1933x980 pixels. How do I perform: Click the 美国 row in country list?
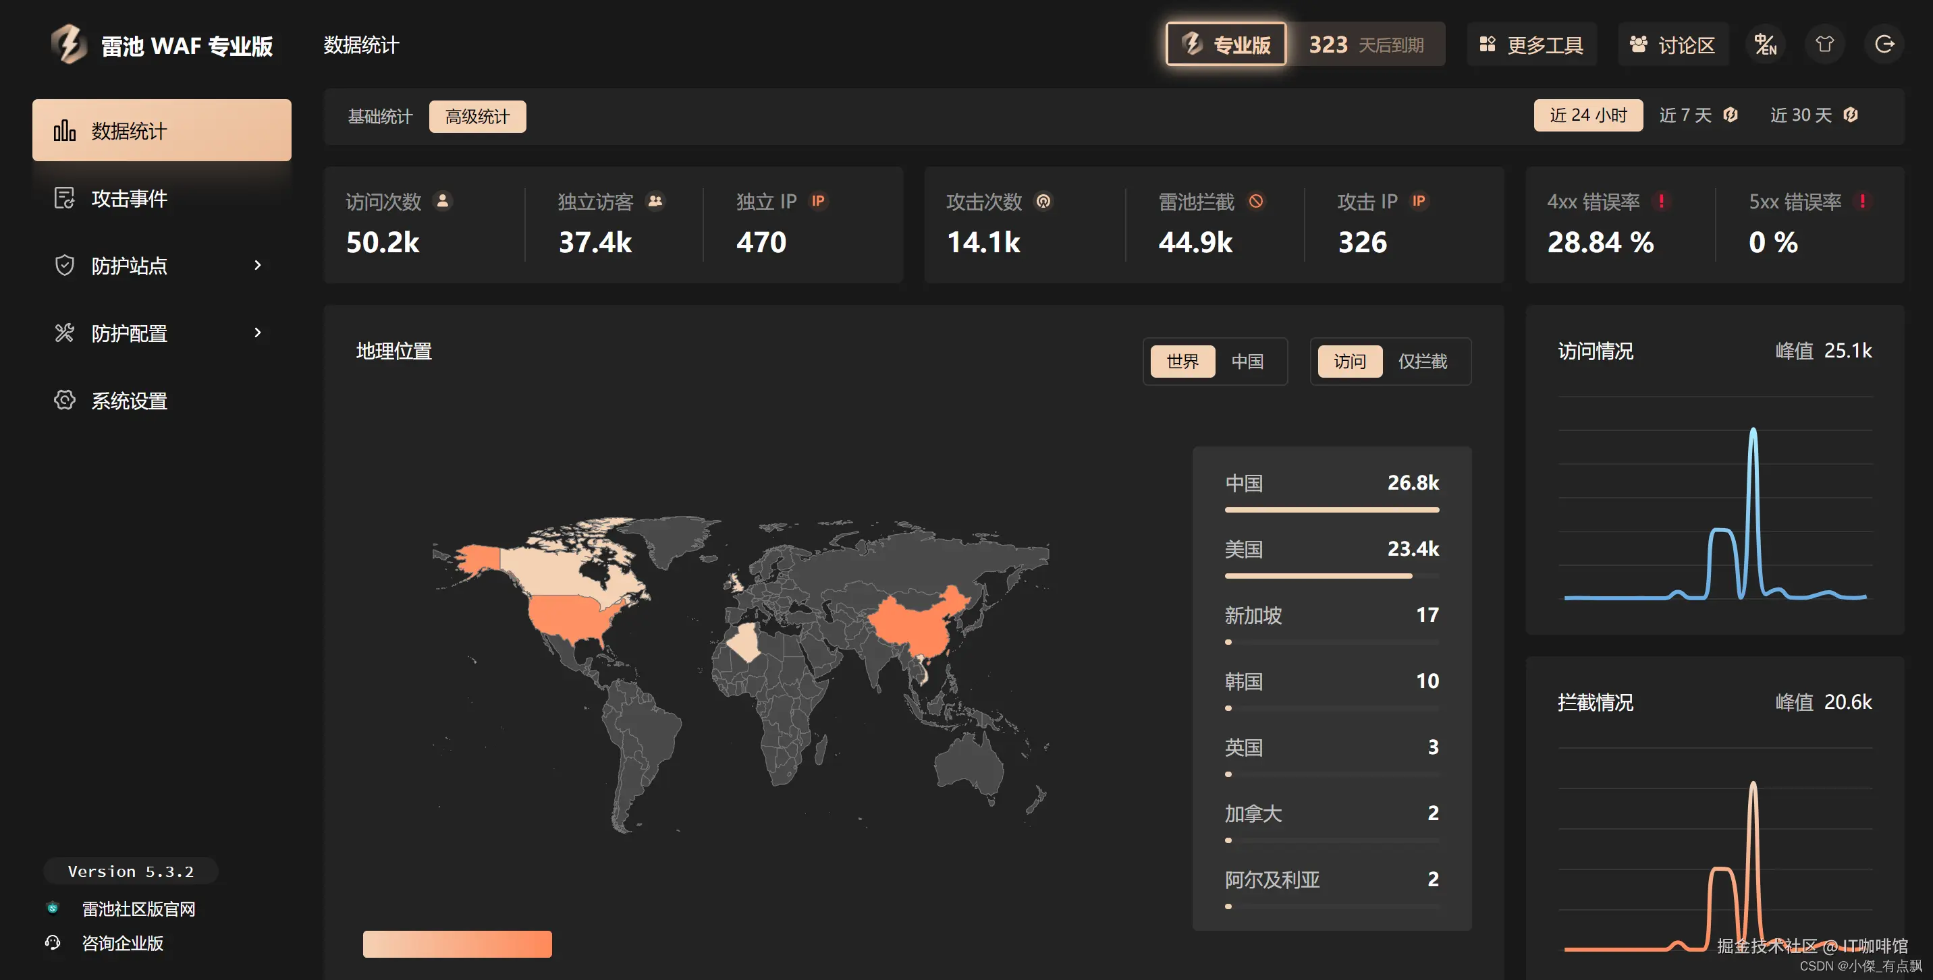pos(1331,556)
